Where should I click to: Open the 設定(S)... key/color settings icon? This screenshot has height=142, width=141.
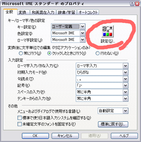click(x=107, y=32)
